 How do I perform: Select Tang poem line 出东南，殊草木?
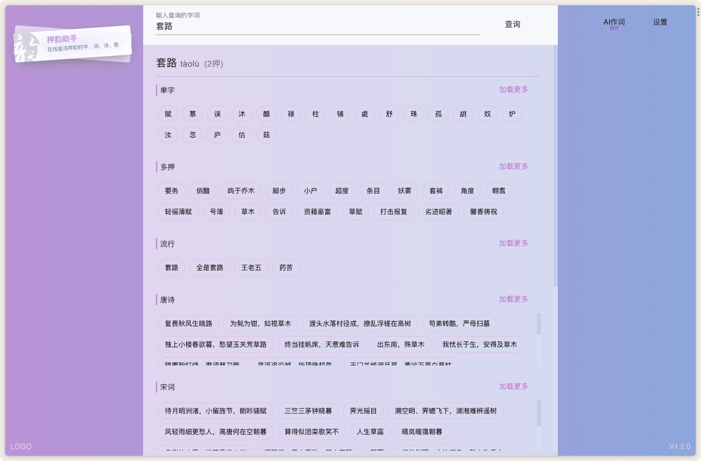tap(401, 345)
